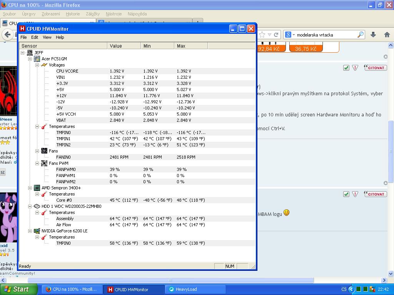The height and width of the screenshot is (295, 394).
Task: Click CITOVAT button on upper post
Action: pyautogui.click(x=376, y=68)
